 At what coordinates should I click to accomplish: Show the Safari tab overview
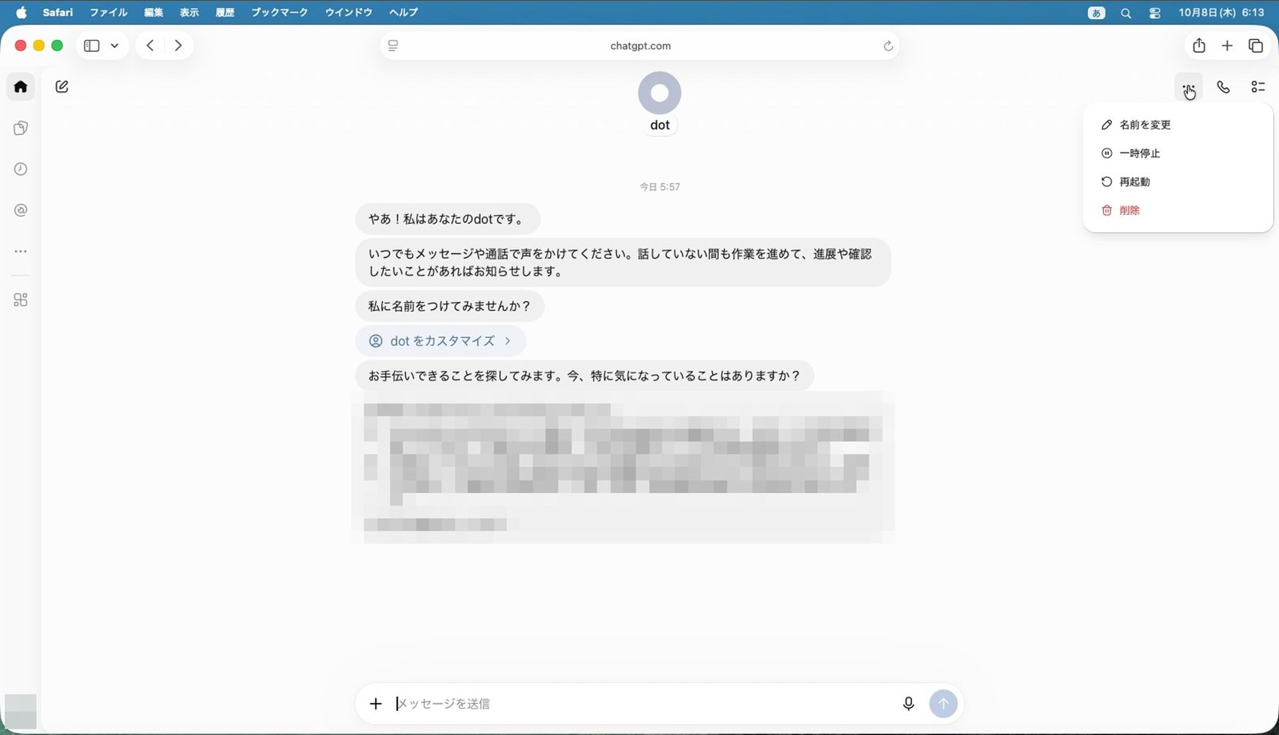(1256, 46)
